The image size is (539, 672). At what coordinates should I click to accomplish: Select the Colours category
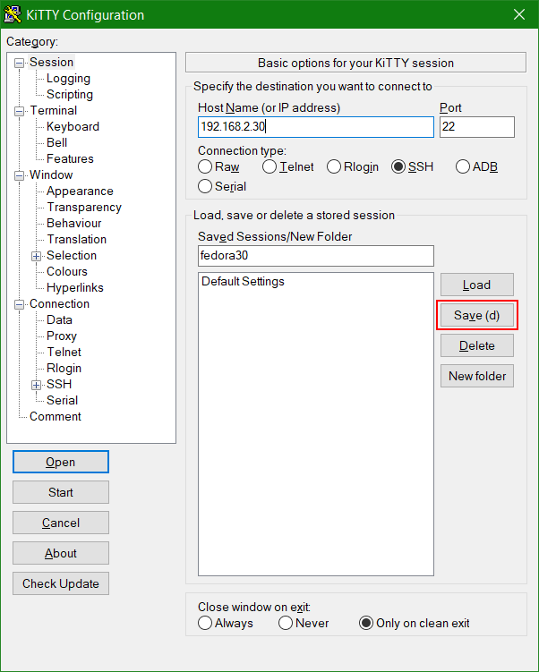[x=67, y=272]
